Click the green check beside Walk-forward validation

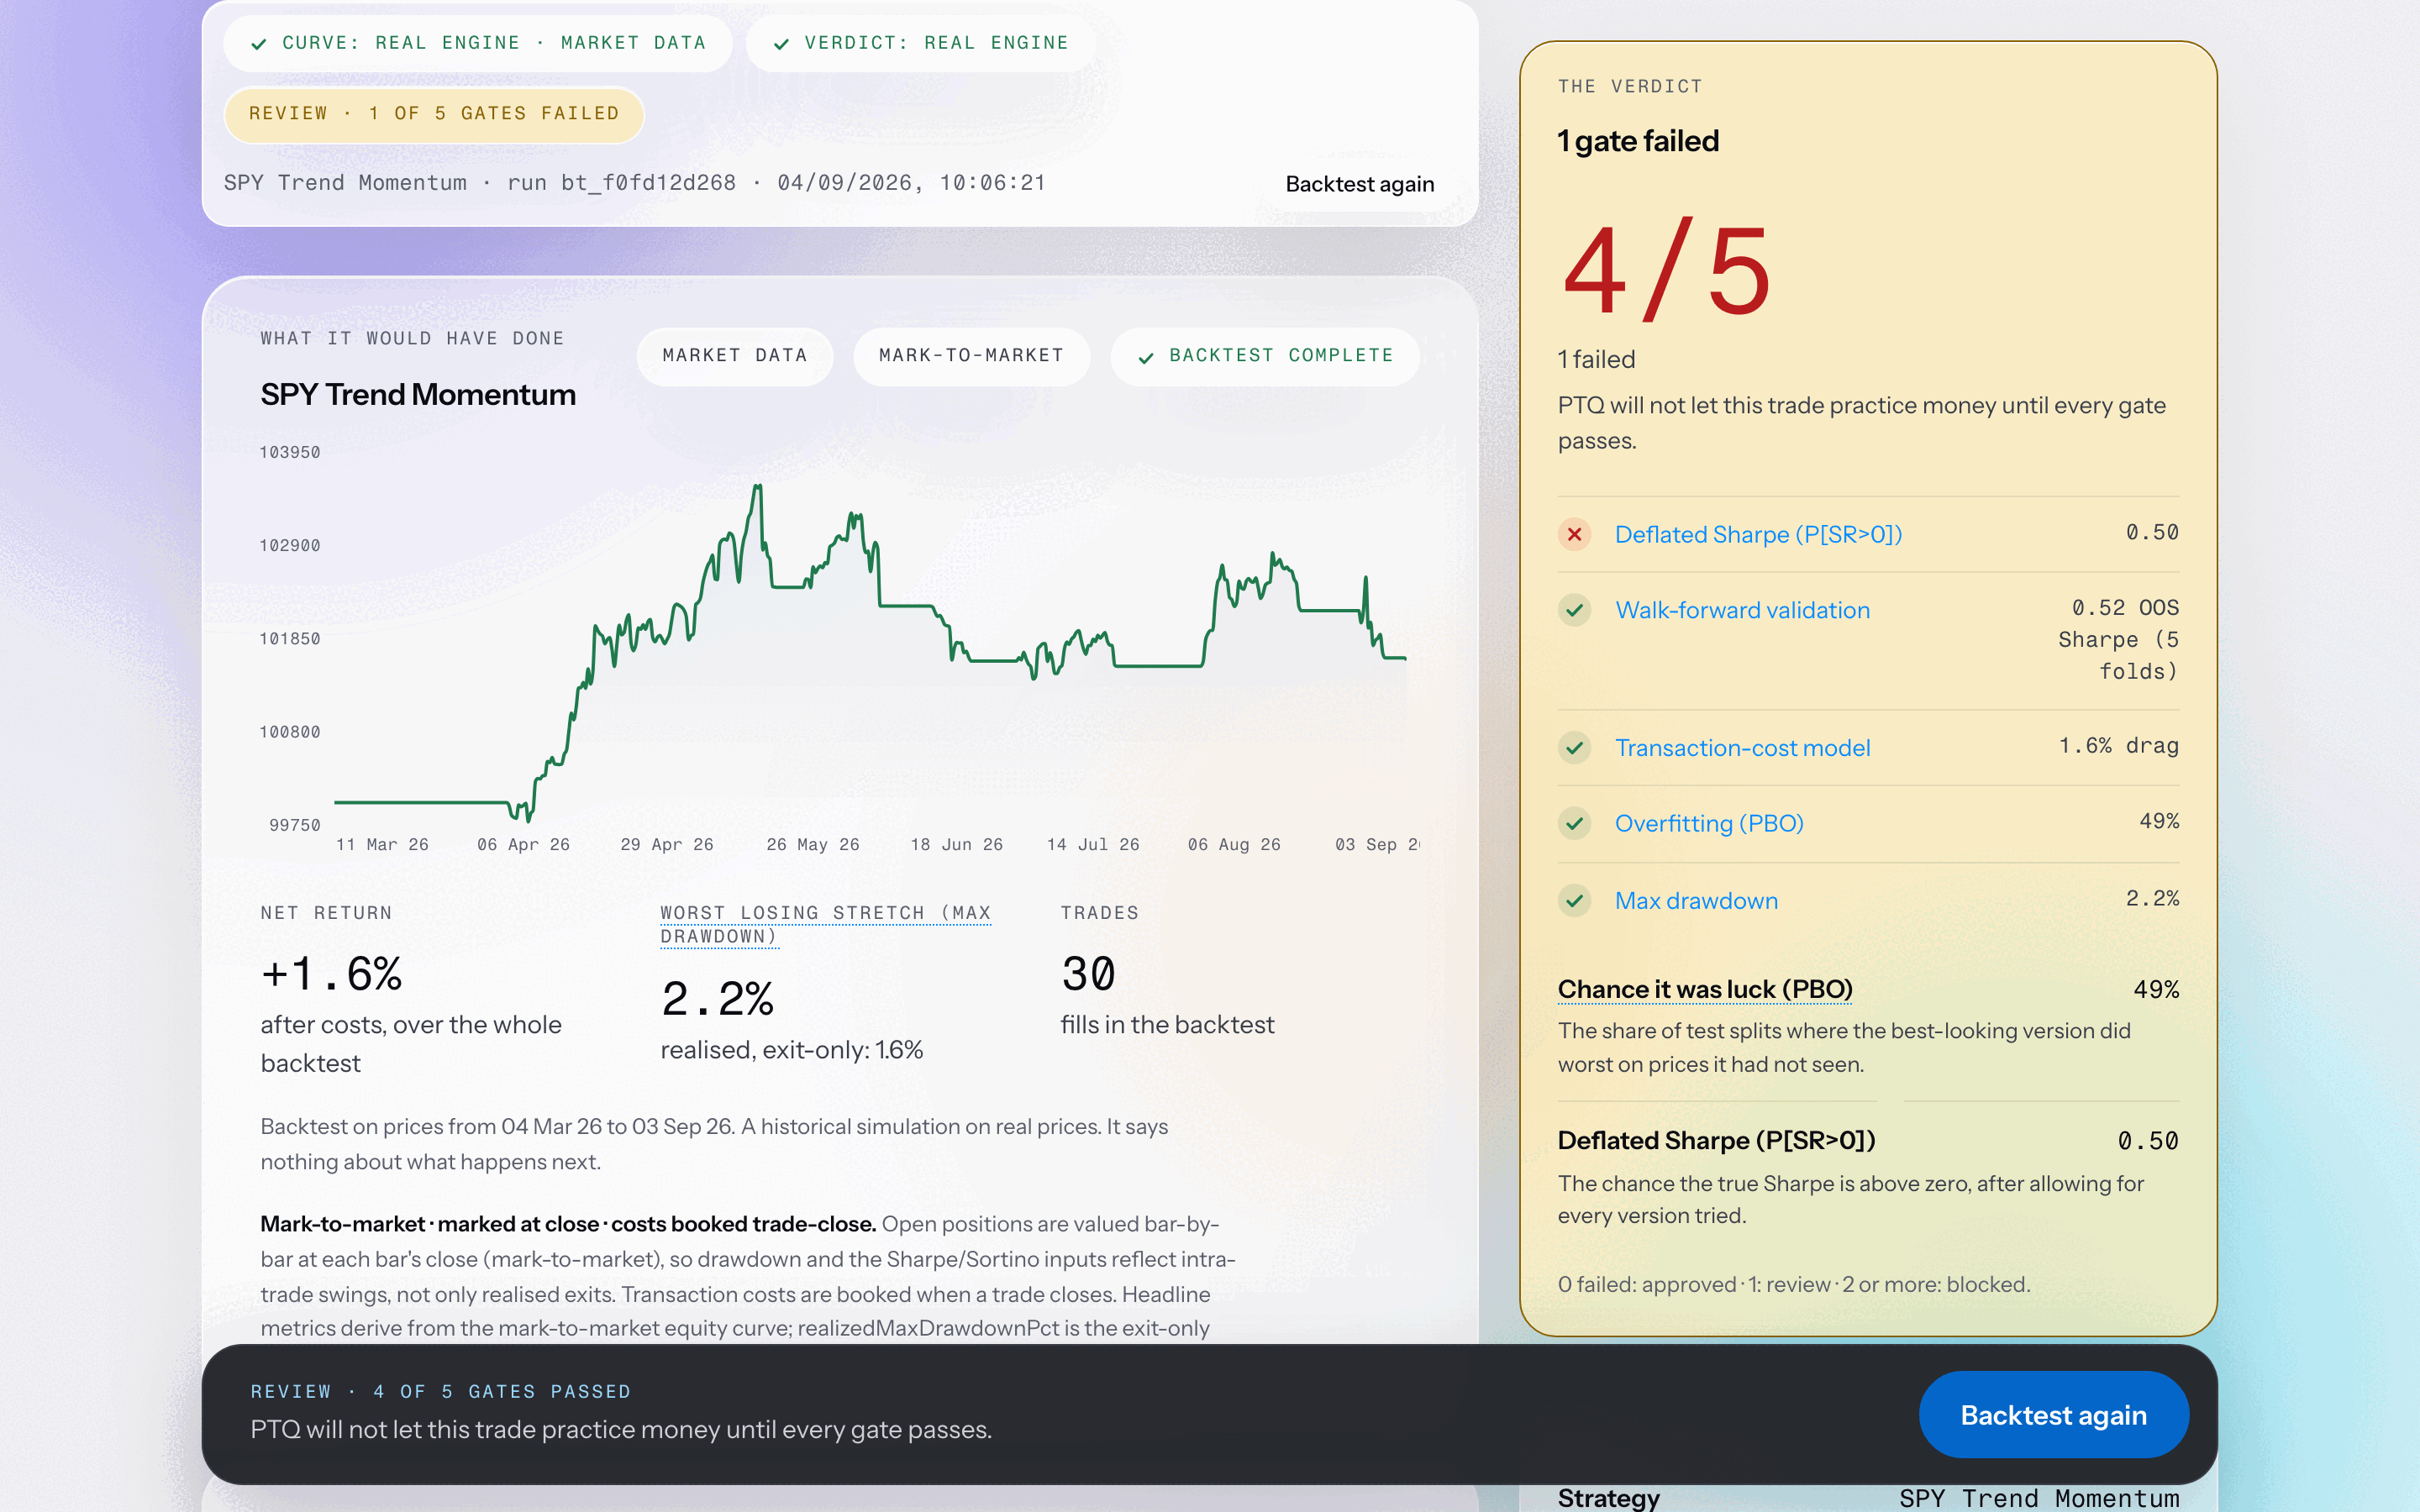pos(1574,610)
